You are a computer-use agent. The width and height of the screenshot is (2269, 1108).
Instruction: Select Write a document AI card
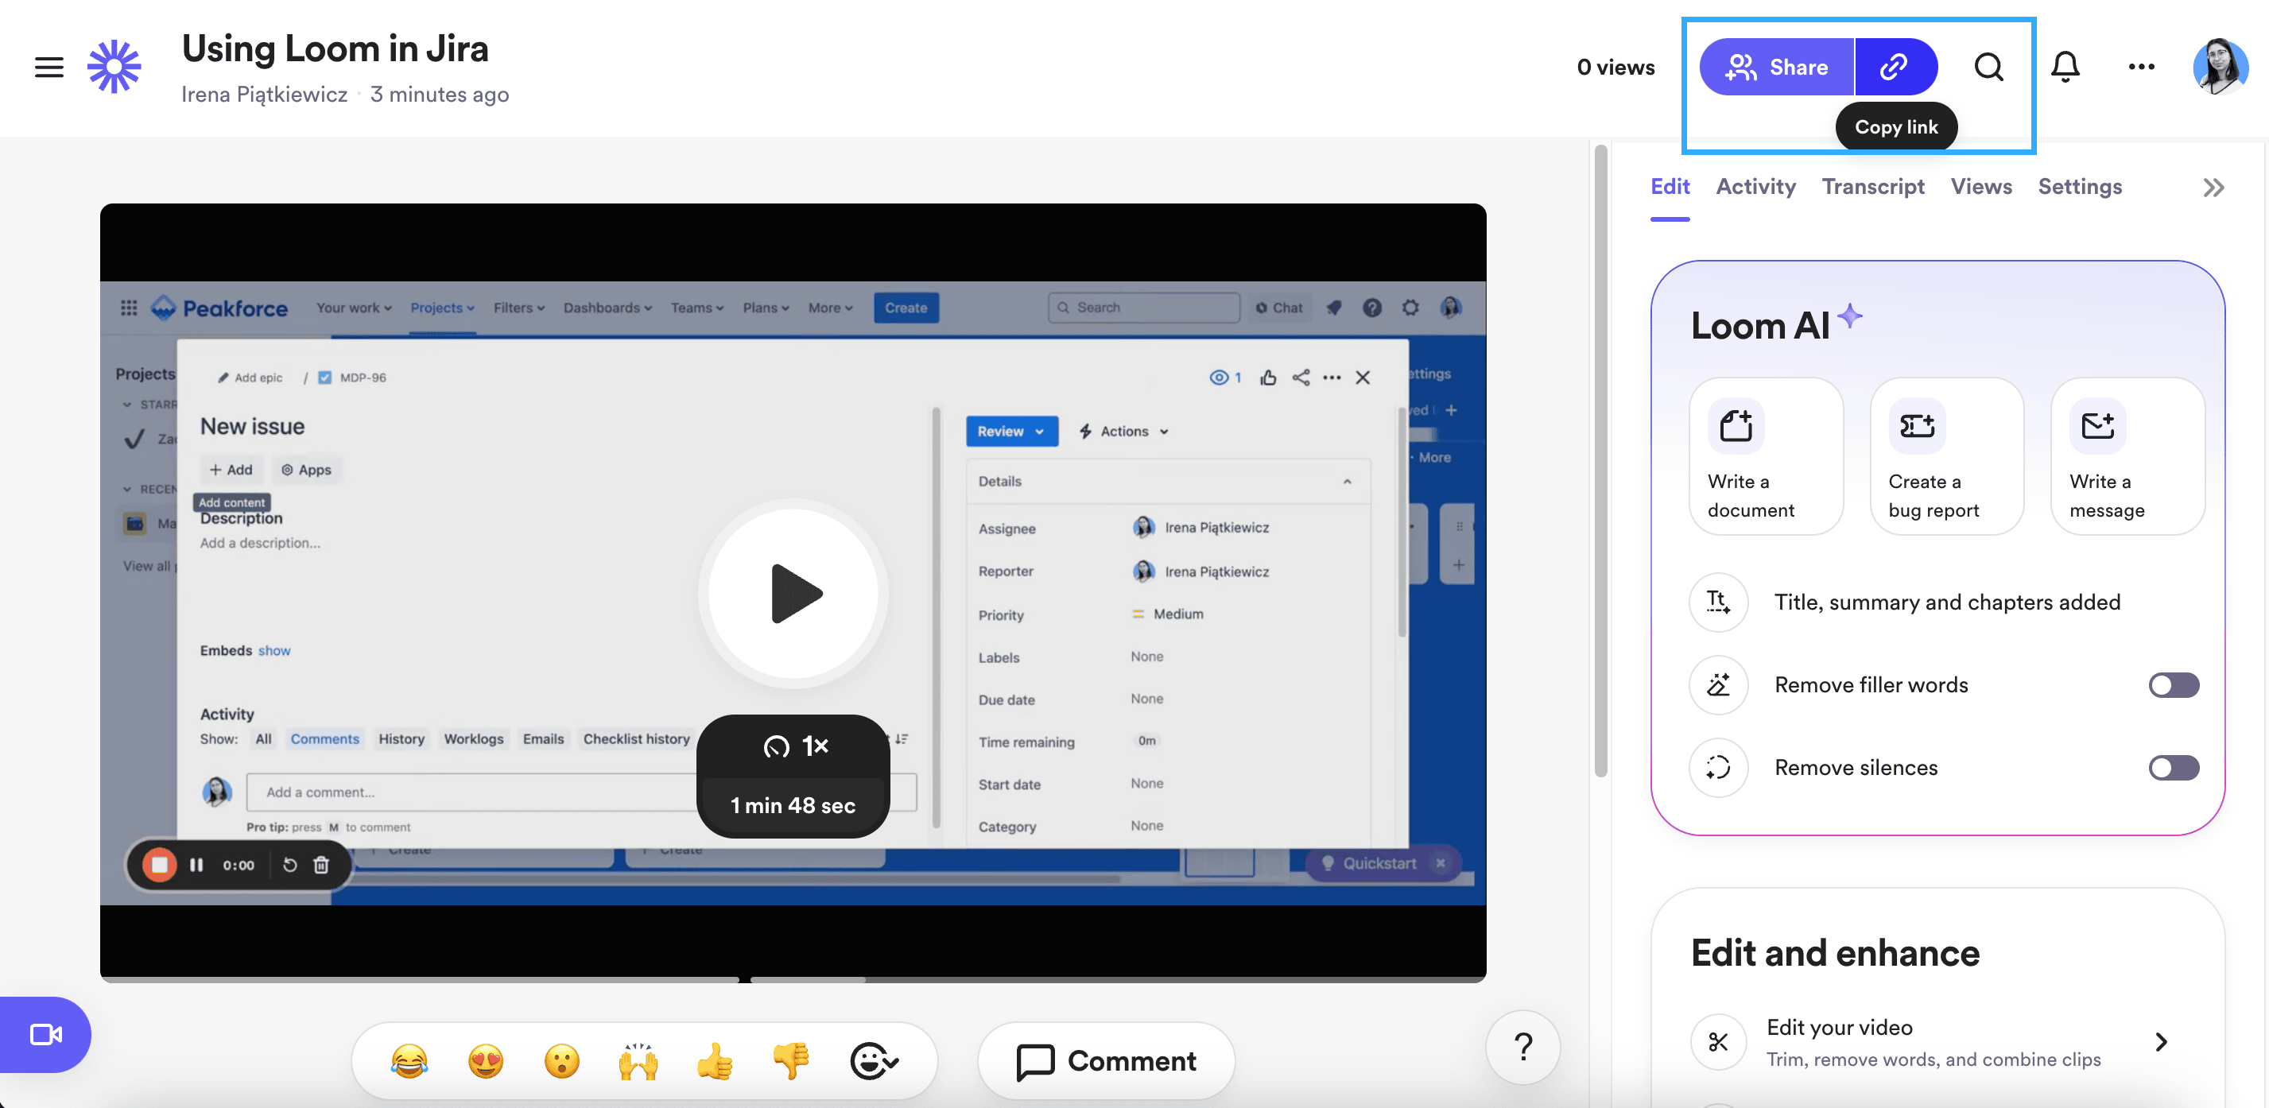click(1766, 456)
